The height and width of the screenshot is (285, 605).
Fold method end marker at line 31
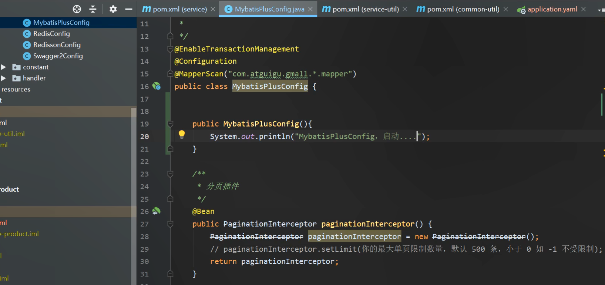170,274
